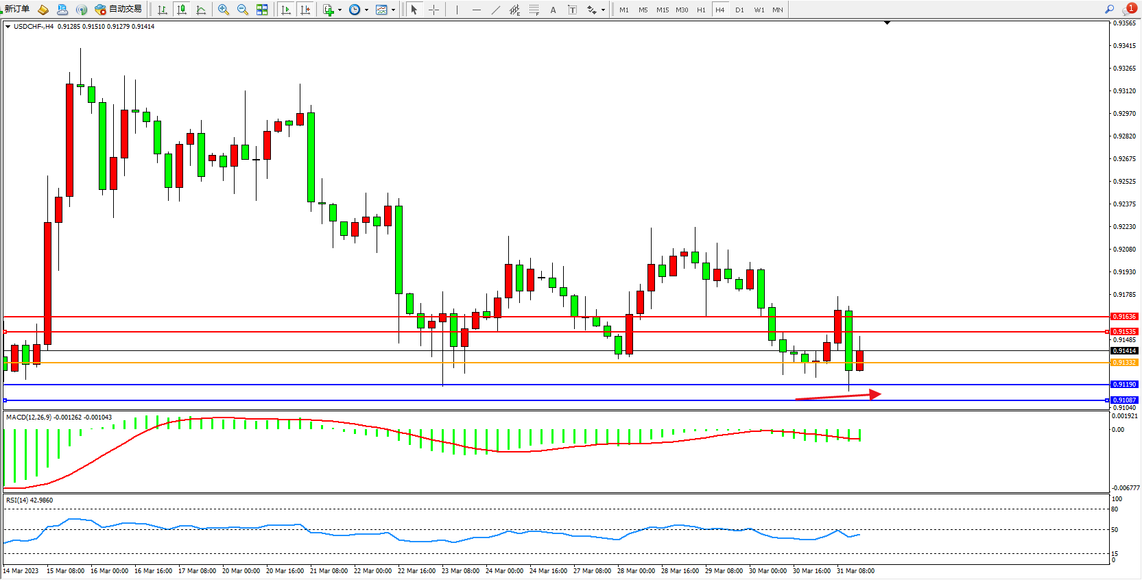Choose the Fibonacci retracement tool
This screenshot has height=580, width=1142.
pyautogui.click(x=534, y=10)
